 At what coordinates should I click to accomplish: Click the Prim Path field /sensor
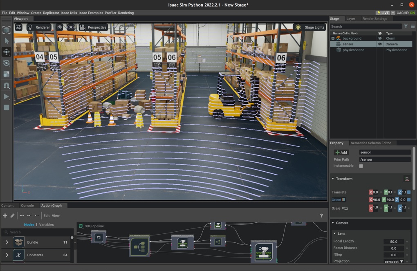(x=385, y=159)
